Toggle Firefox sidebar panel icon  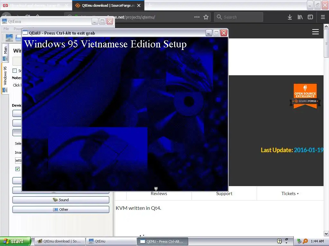(x=310, y=17)
